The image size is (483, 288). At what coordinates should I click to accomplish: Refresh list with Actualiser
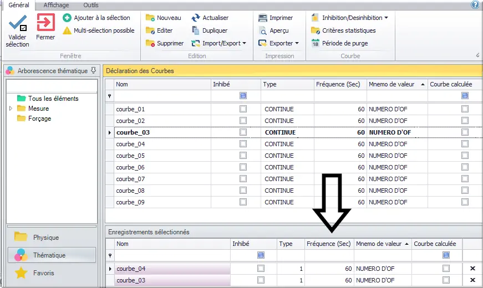coord(210,18)
